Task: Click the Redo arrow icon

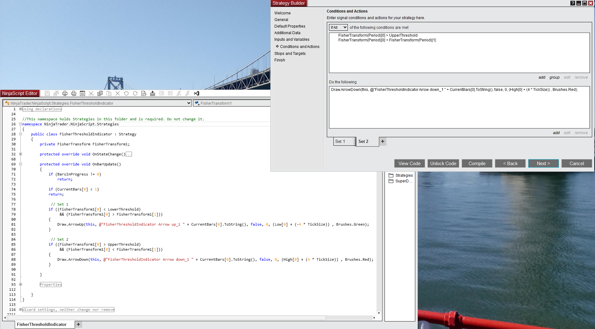Action: coord(135,93)
